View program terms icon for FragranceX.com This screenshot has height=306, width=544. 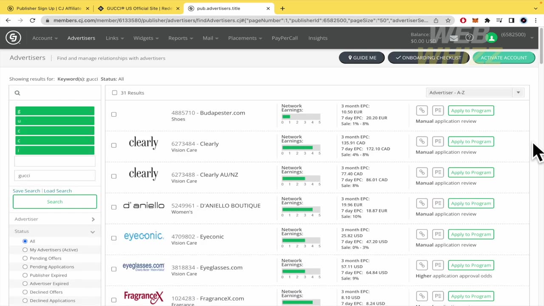tap(438, 296)
